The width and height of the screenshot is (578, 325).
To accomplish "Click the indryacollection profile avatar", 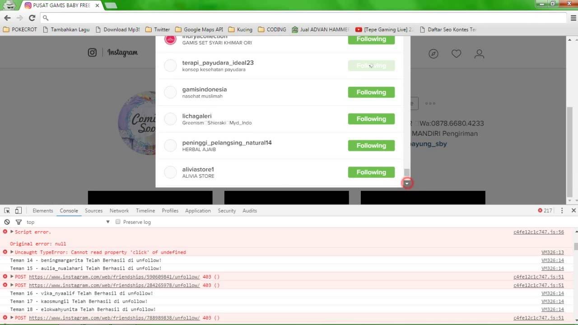I will (x=170, y=39).
